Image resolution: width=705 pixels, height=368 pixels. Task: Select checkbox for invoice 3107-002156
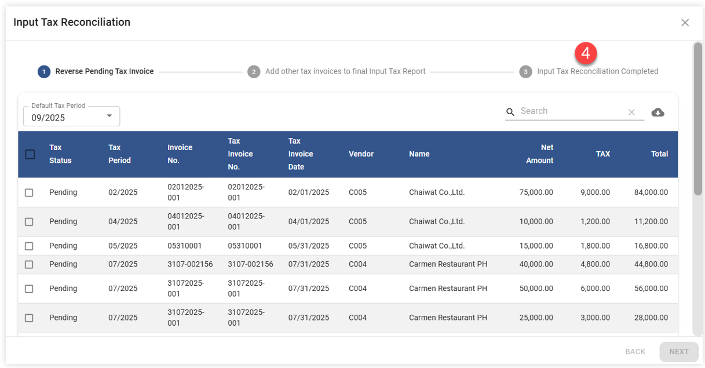(x=29, y=264)
